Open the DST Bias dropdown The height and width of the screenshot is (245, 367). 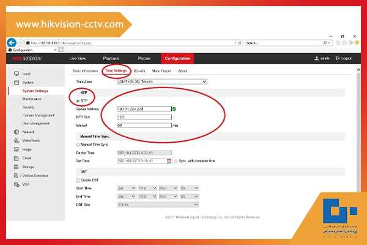tap(158, 205)
